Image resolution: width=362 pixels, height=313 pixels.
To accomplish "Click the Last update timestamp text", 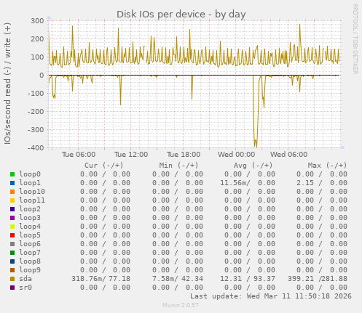I will (271, 296).
